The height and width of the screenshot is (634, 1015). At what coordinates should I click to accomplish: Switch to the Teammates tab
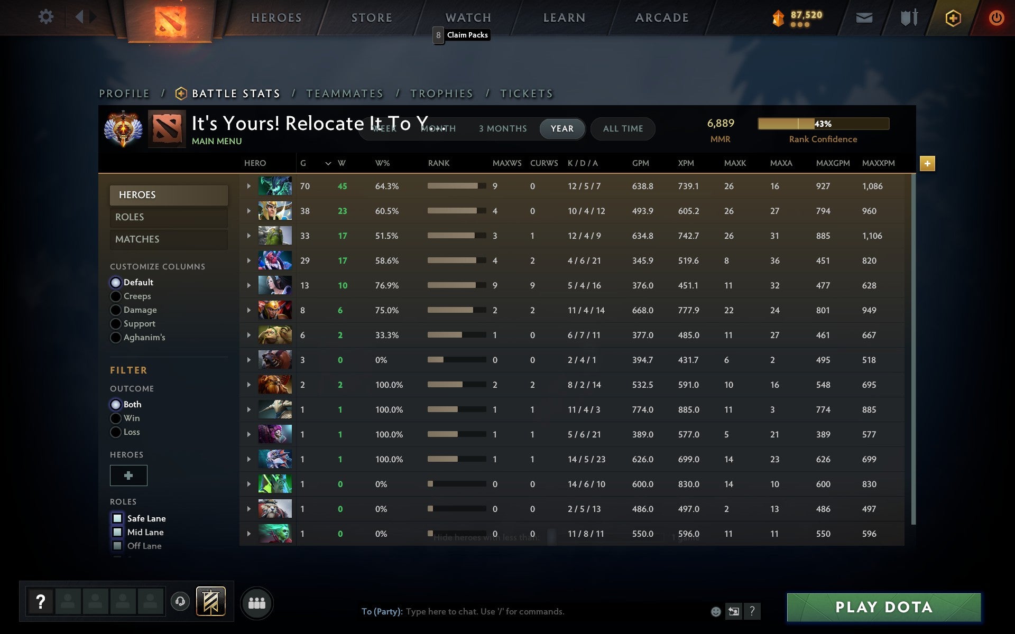[344, 94]
